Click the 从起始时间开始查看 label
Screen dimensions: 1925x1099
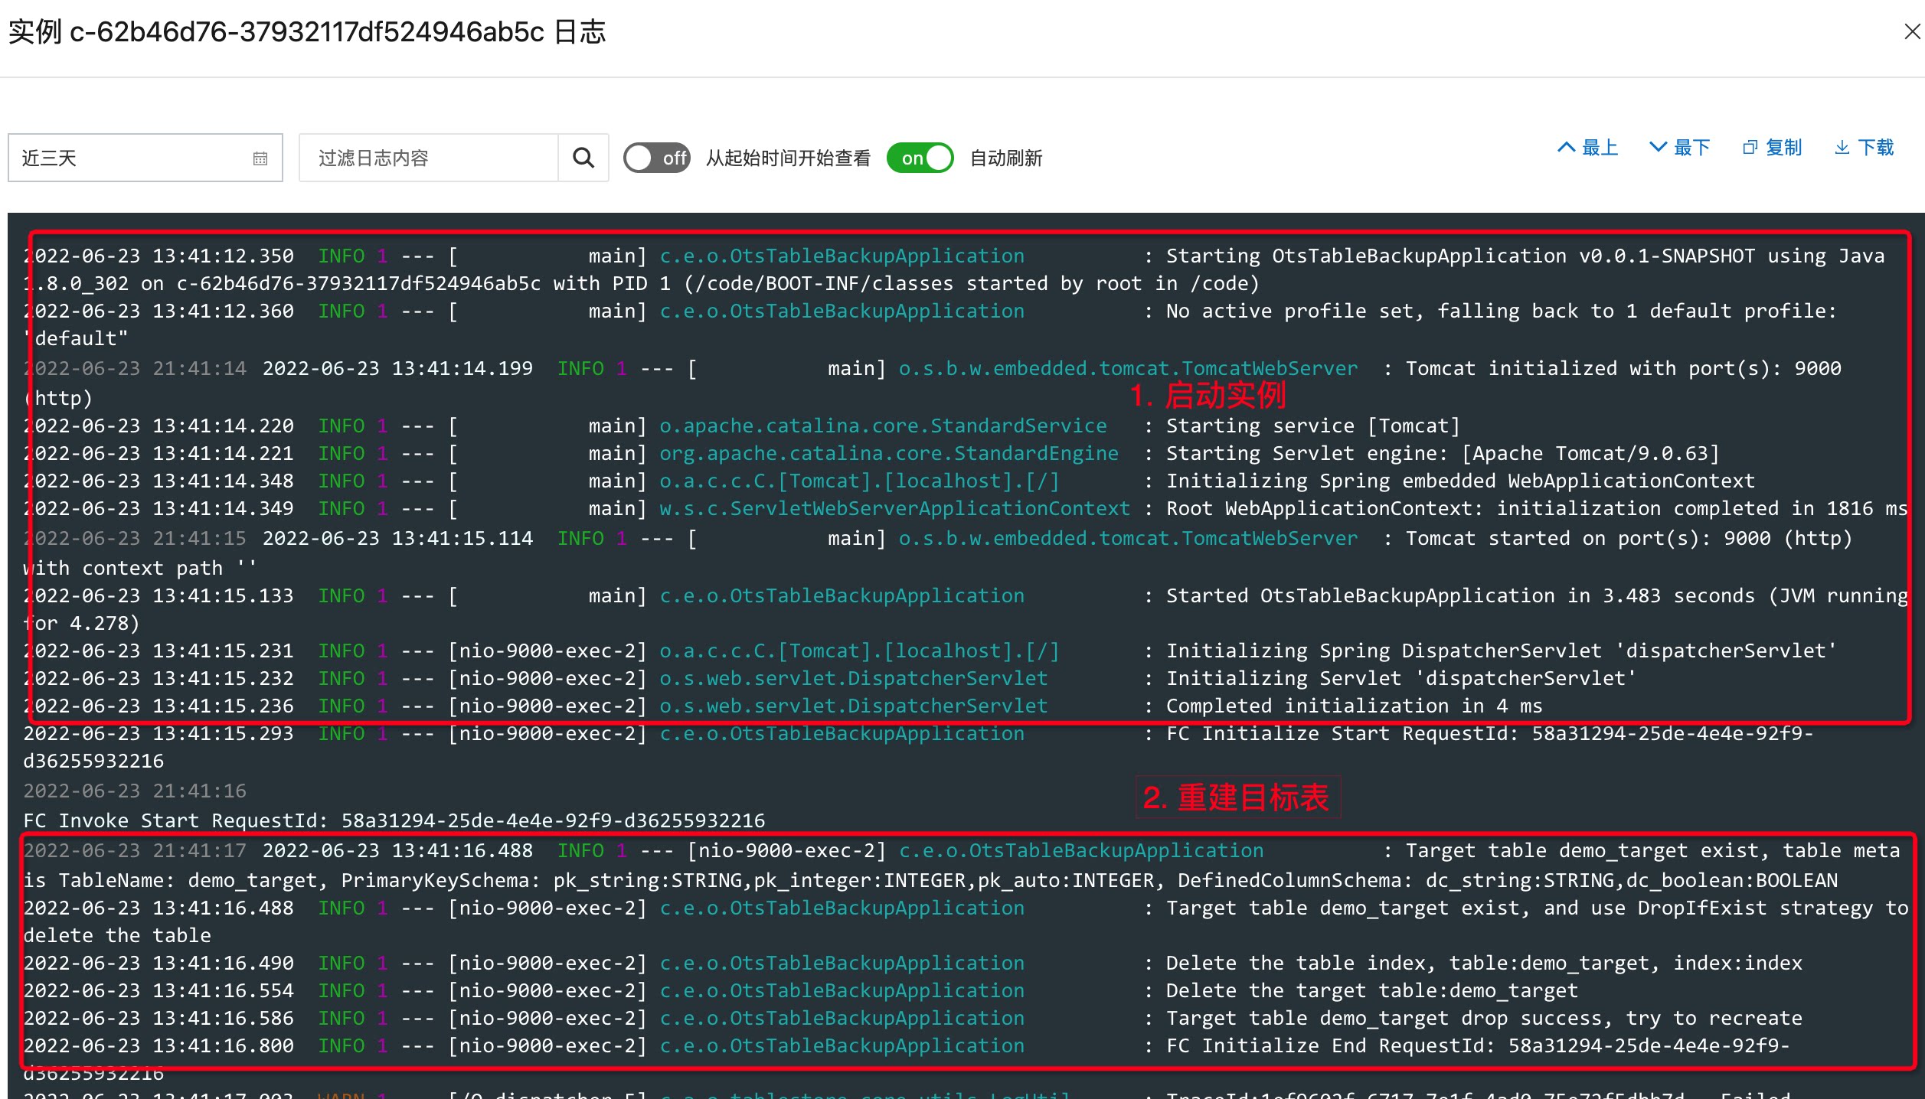[788, 158]
